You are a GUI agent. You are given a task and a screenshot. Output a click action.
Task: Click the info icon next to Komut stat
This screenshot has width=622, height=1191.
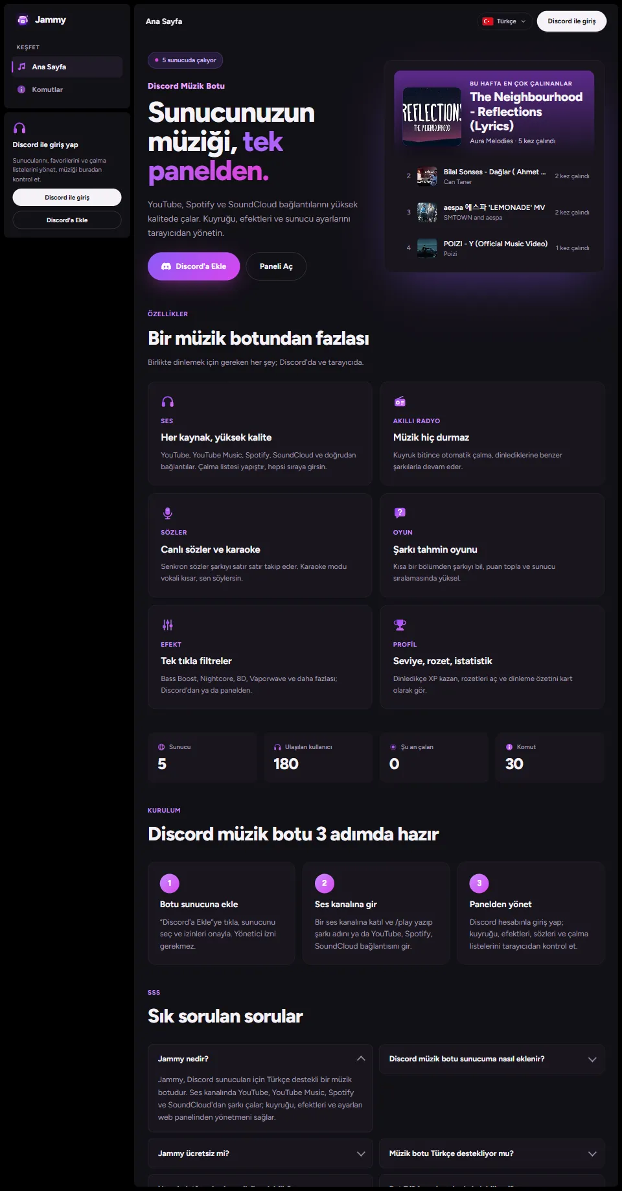tap(509, 747)
